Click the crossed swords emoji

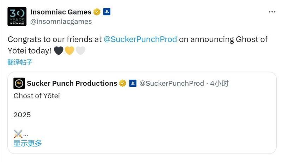pyautogui.click(x=18, y=134)
